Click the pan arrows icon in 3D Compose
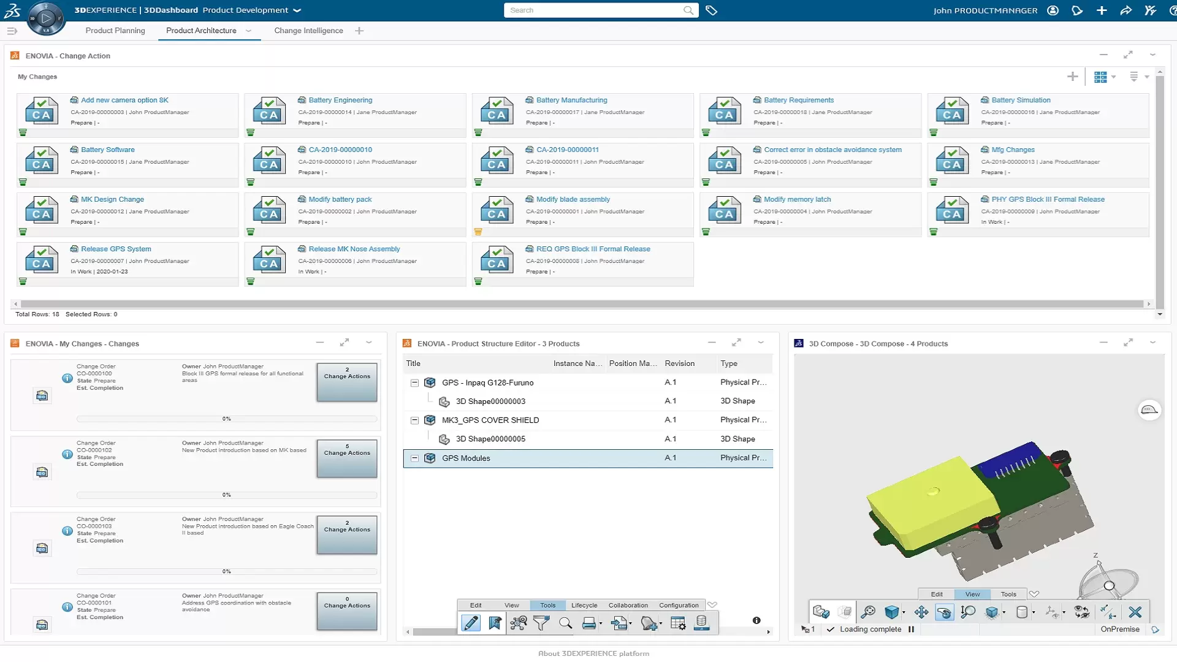This screenshot has width=1177, height=662. click(x=921, y=612)
